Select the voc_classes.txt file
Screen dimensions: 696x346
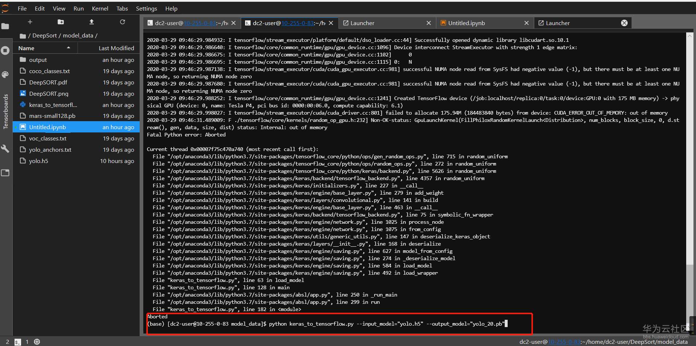click(76, 138)
